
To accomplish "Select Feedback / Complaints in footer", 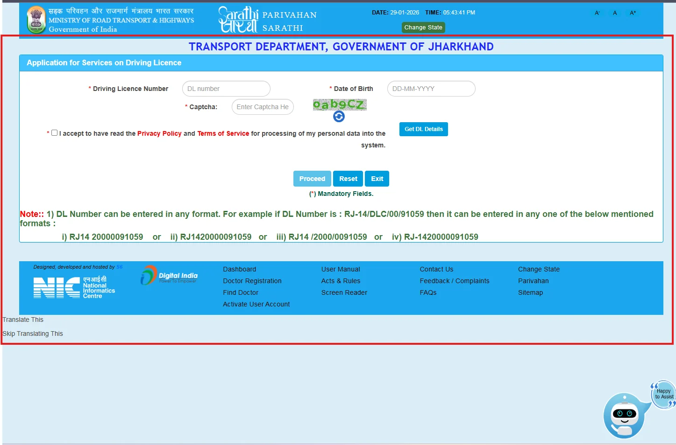I will 454,281.
